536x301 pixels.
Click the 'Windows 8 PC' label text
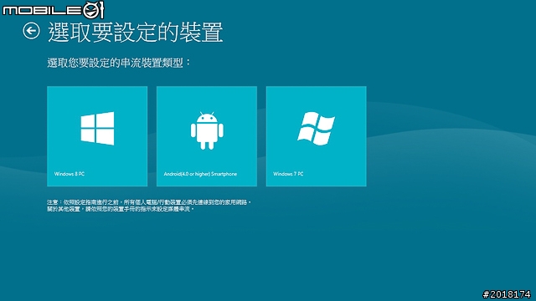[70, 174]
